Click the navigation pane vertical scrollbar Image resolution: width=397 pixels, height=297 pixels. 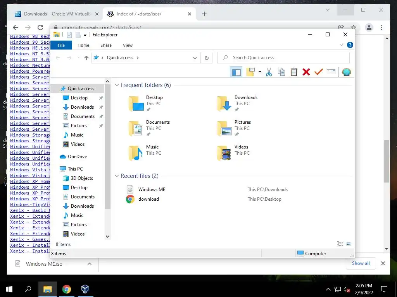[x=108, y=147]
